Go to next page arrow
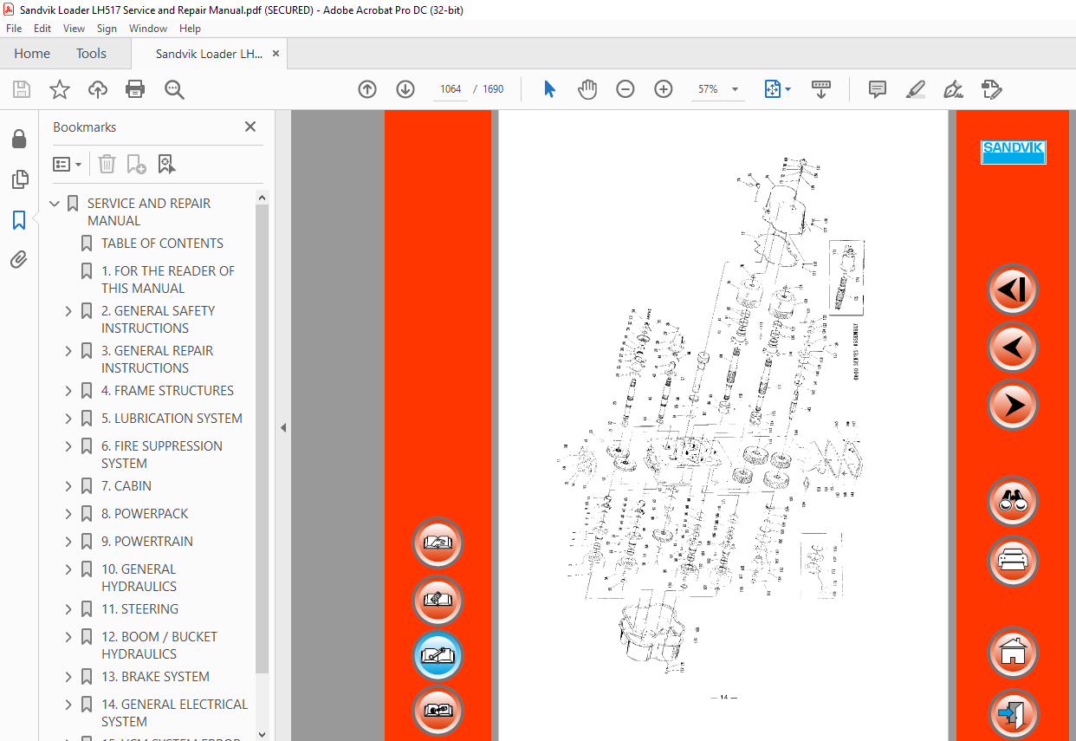 [x=405, y=89]
